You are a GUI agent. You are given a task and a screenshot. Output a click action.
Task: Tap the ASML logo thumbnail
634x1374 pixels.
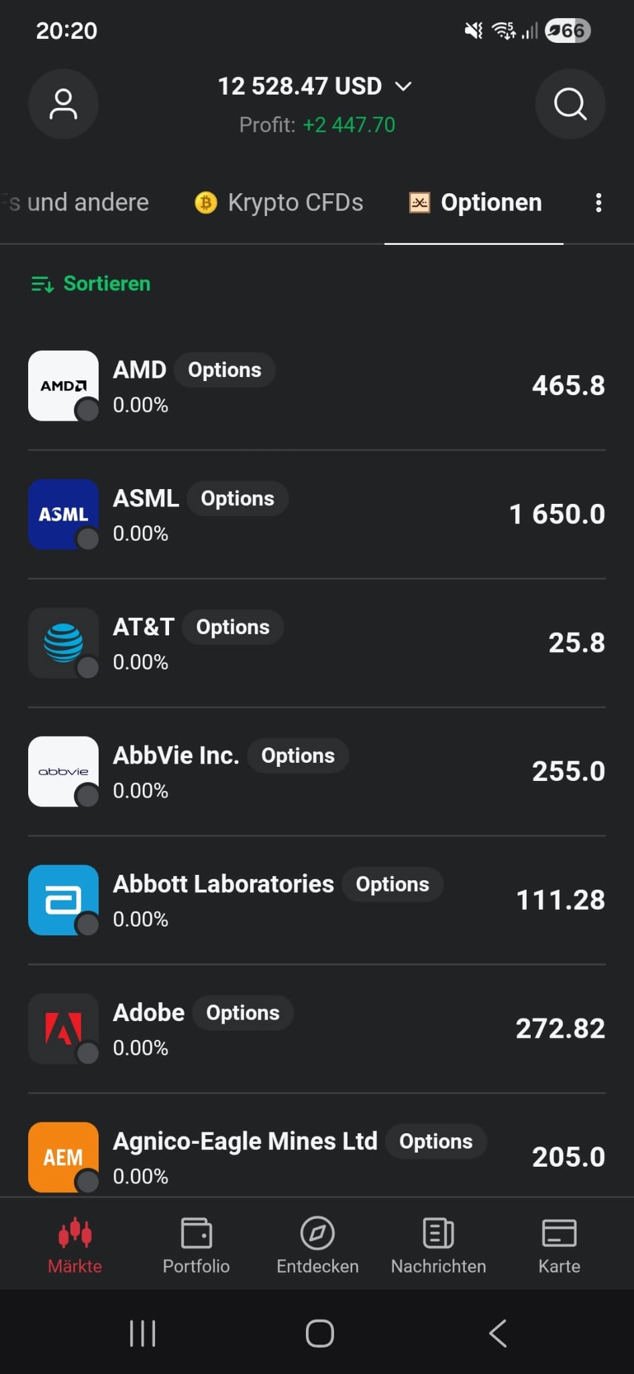coord(63,515)
